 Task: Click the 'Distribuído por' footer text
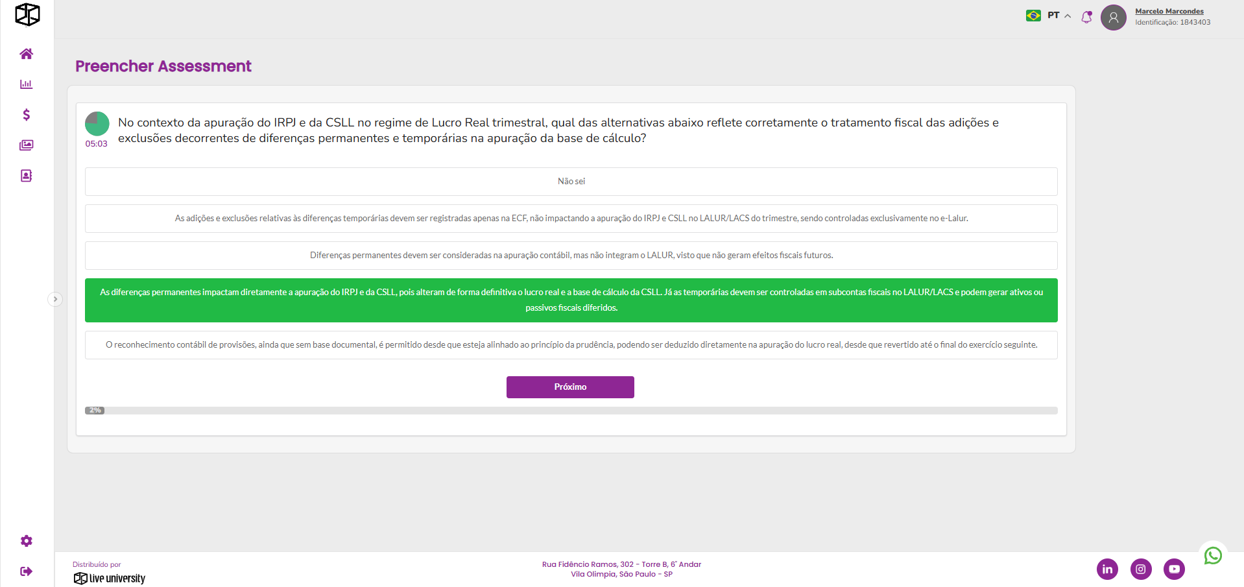click(x=97, y=564)
